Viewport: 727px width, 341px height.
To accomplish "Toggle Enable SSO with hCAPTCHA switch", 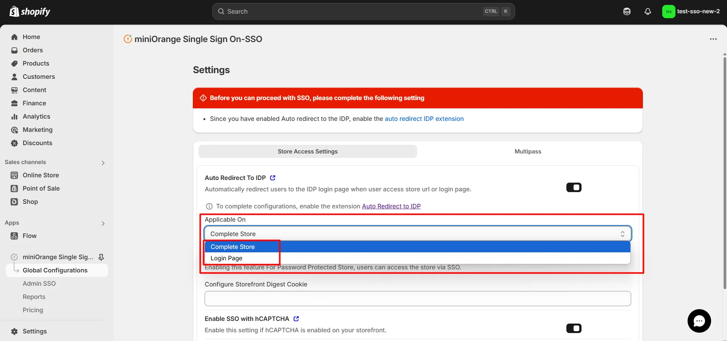I will (574, 328).
